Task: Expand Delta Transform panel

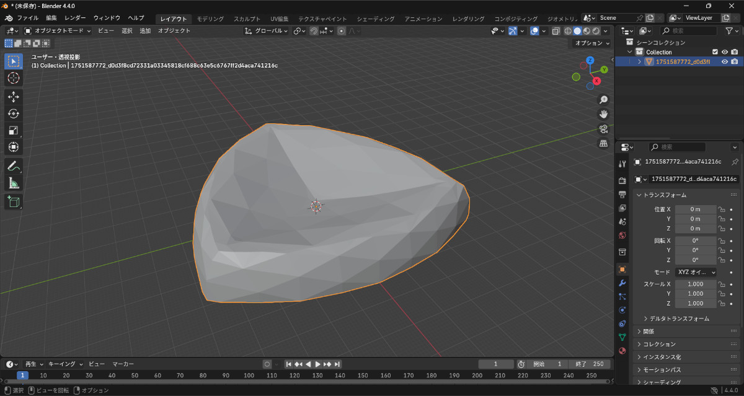Action: (x=679, y=319)
